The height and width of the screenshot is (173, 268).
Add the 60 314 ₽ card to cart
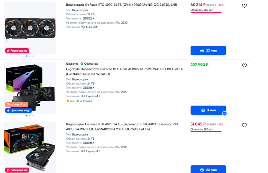pos(208,51)
